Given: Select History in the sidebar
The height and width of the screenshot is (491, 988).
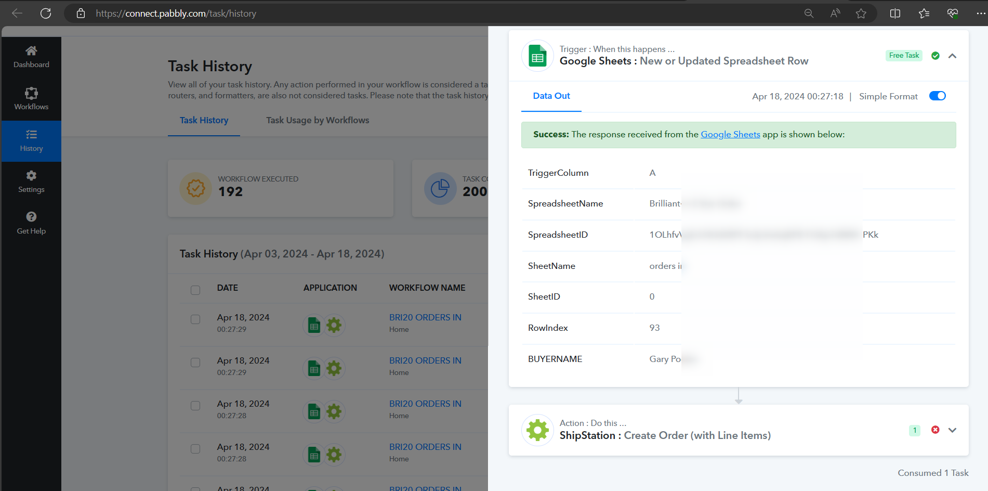Looking at the screenshot, I should point(31,141).
